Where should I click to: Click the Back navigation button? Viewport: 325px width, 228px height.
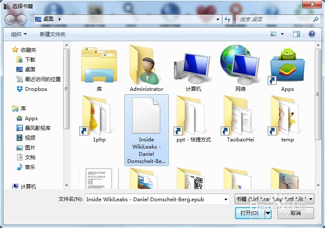[x=10, y=20]
